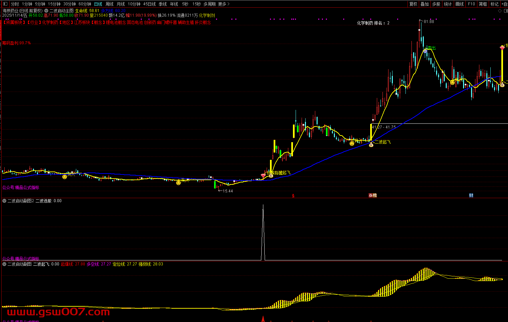The height and width of the screenshot is (322, 508).
Task: Switch to the 周线 weekly chart tab
Action: pos(110,4)
